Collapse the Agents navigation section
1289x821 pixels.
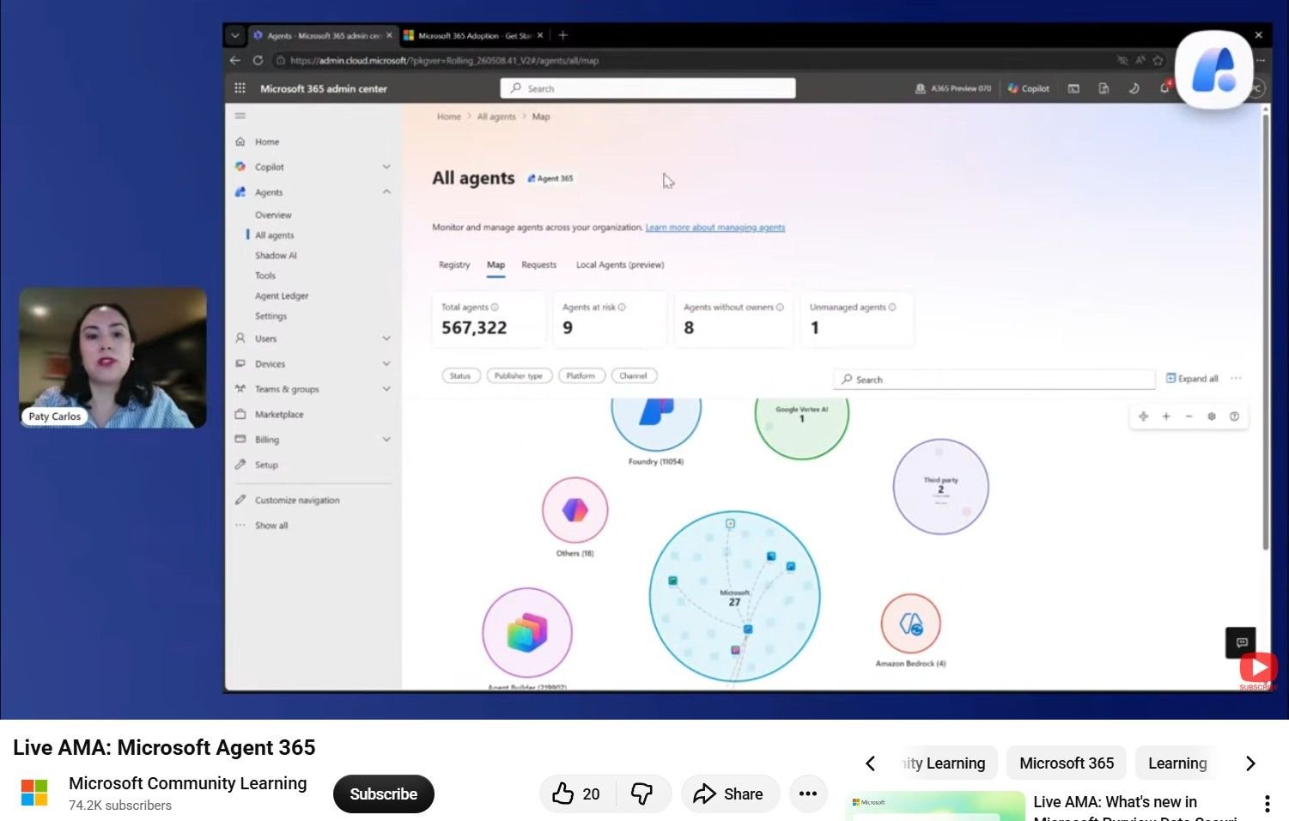click(386, 192)
